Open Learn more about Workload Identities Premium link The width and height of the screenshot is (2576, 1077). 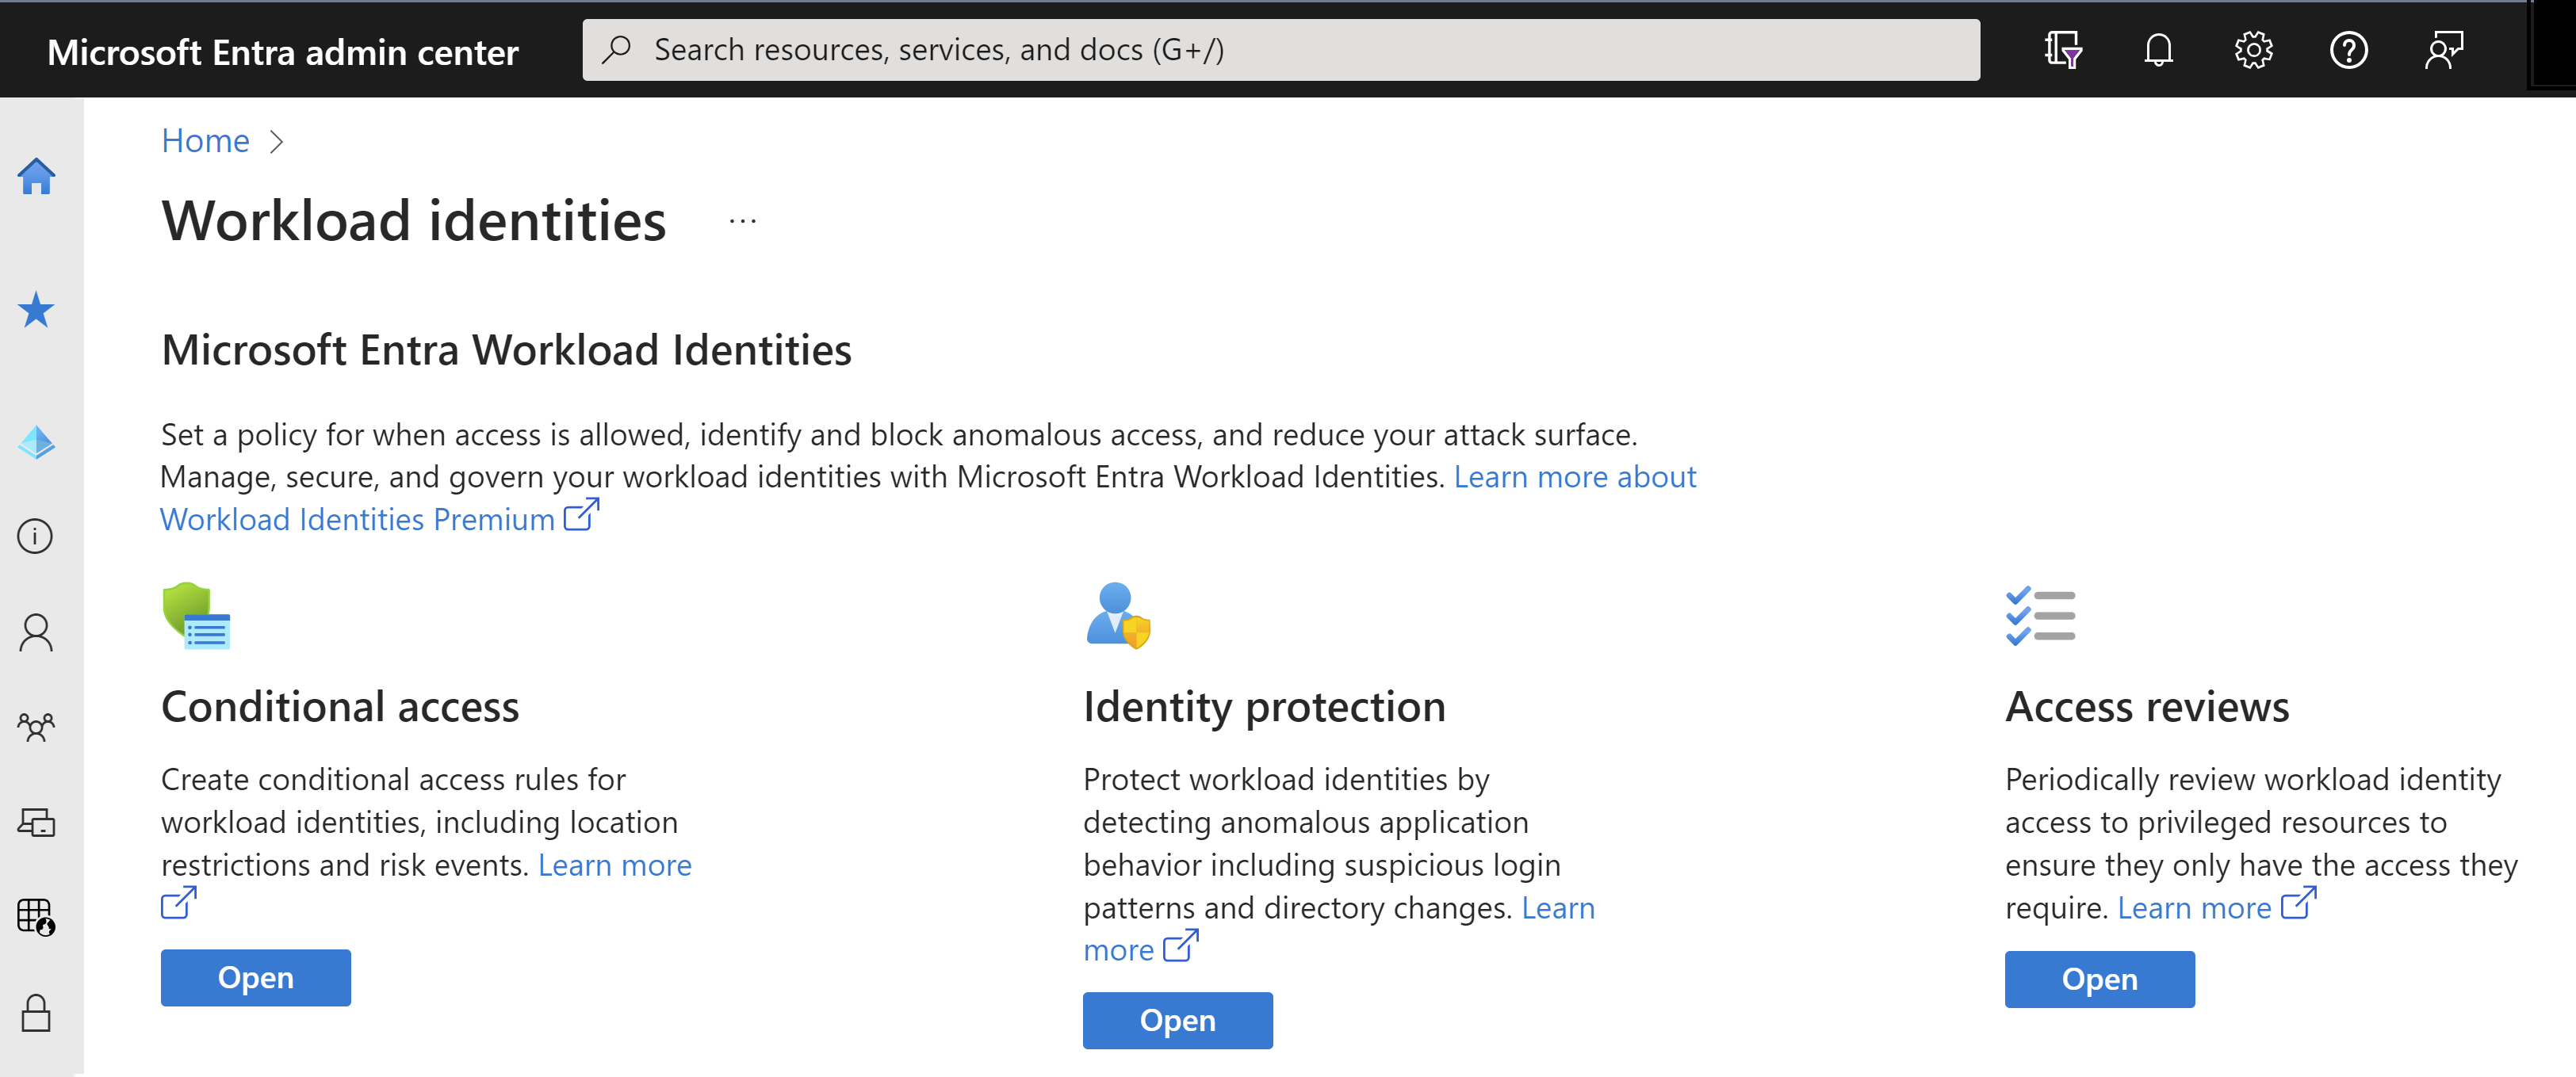point(928,498)
